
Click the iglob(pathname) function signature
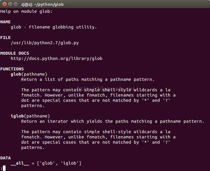(30, 116)
